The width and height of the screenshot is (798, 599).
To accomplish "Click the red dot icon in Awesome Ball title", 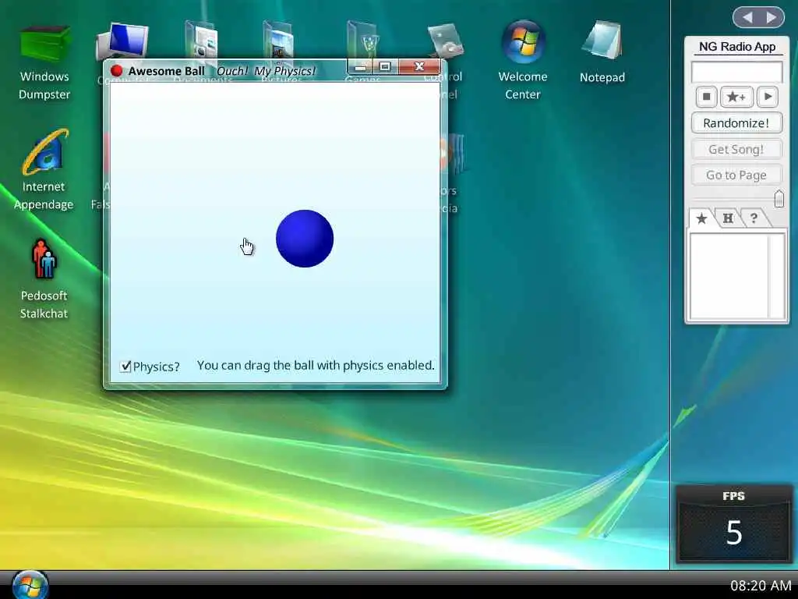I will [117, 71].
